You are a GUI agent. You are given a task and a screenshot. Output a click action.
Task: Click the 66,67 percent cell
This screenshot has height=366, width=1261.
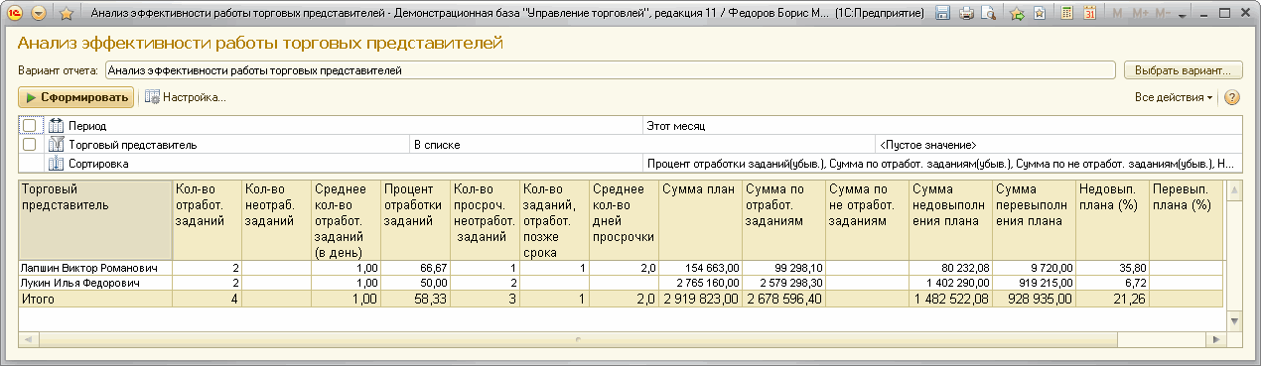tap(415, 268)
